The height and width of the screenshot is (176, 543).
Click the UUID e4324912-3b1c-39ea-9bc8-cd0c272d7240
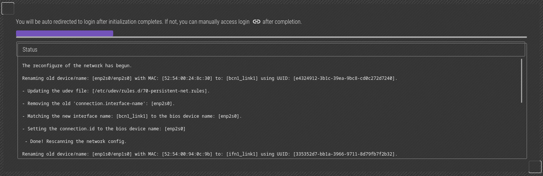click(x=344, y=78)
